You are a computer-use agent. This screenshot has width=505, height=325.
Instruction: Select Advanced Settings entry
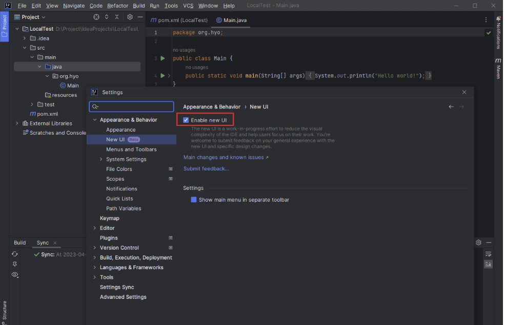(123, 297)
